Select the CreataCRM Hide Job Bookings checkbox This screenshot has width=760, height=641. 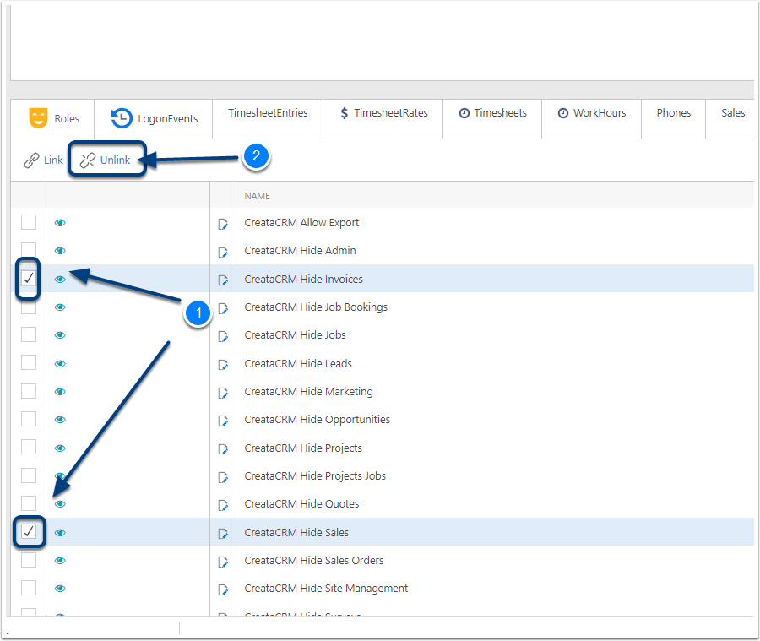[x=29, y=307]
